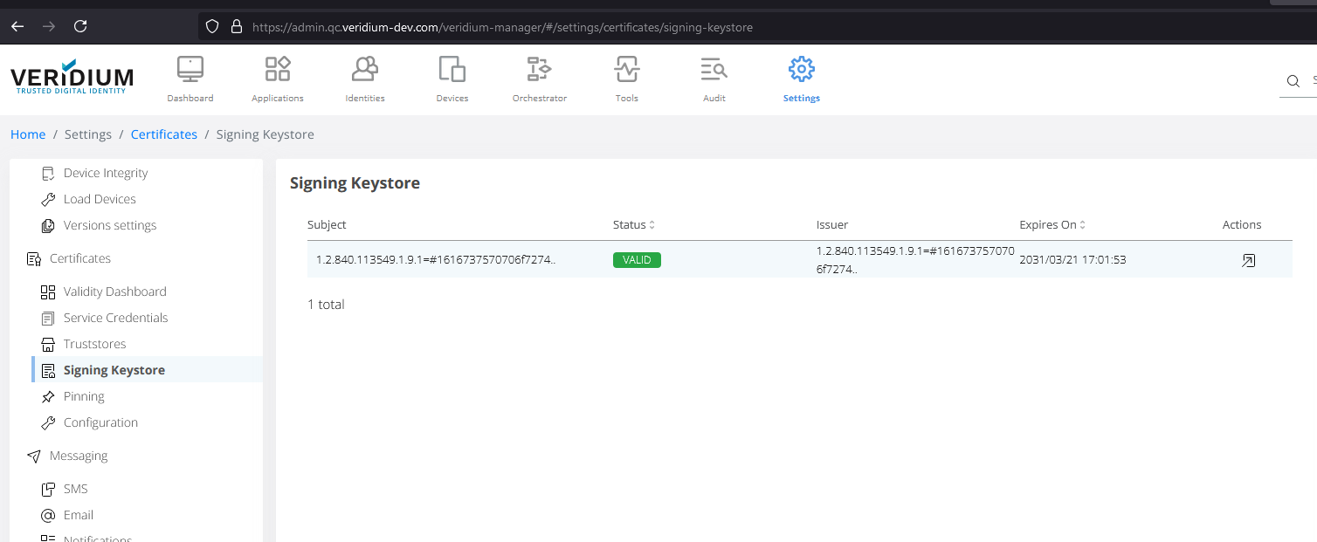Image resolution: width=1317 pixels, height=542 pixels.
Task: Collapse the Messaging sidebar section
Action: pyautogui.click(x=78, y=456)
